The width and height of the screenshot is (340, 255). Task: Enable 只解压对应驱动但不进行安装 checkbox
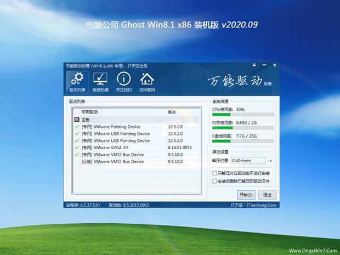point(214,173)
